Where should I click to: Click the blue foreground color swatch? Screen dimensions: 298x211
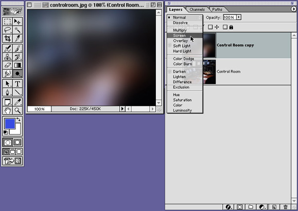10,124
